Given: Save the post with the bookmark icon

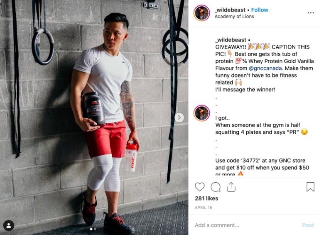Looking at the screenshot, I should pos(310,186).
